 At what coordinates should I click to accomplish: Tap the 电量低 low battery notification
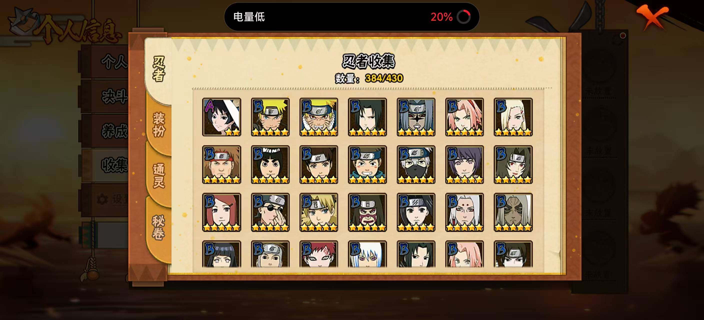pyautogui.click(x=352, y=17)
